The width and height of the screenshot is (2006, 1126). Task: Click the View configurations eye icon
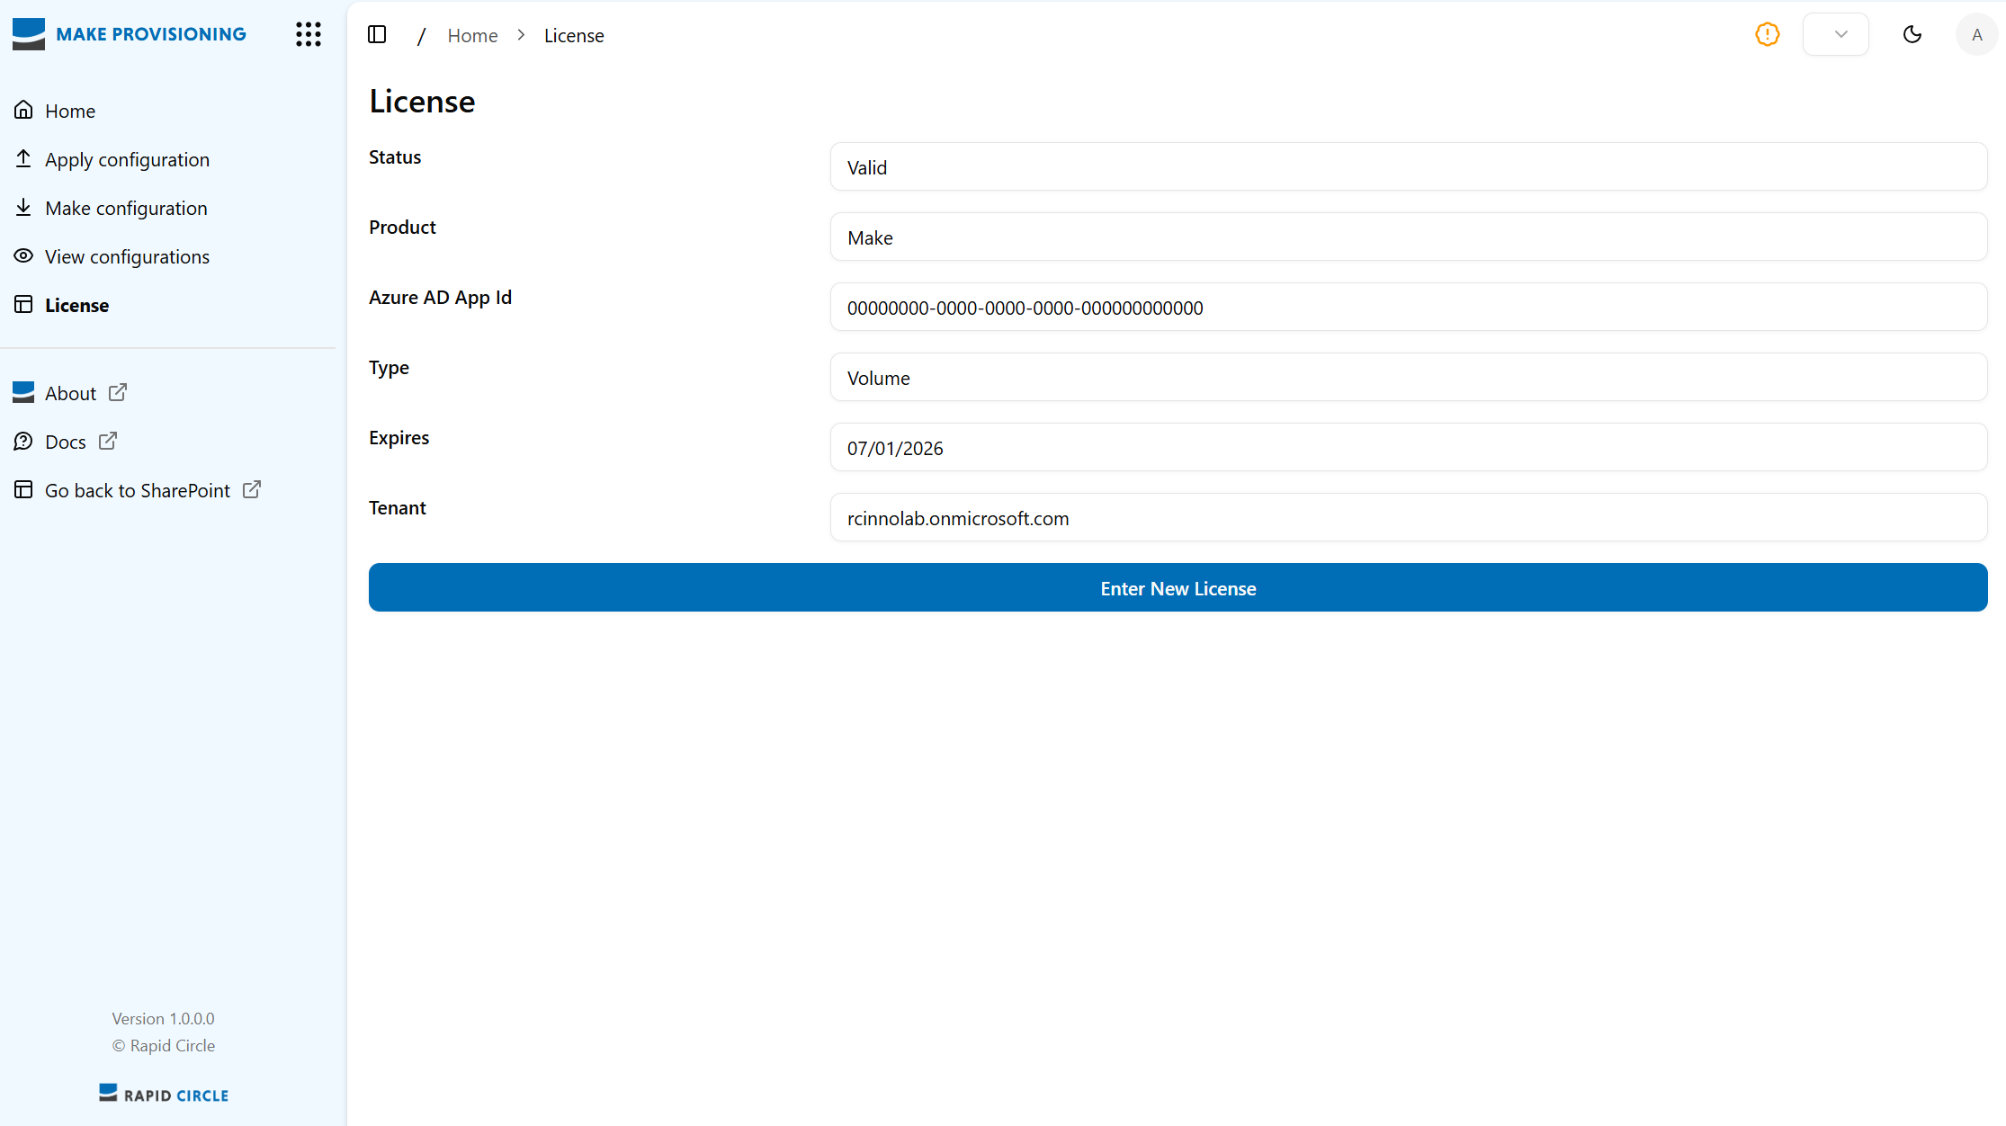(23, 256)
